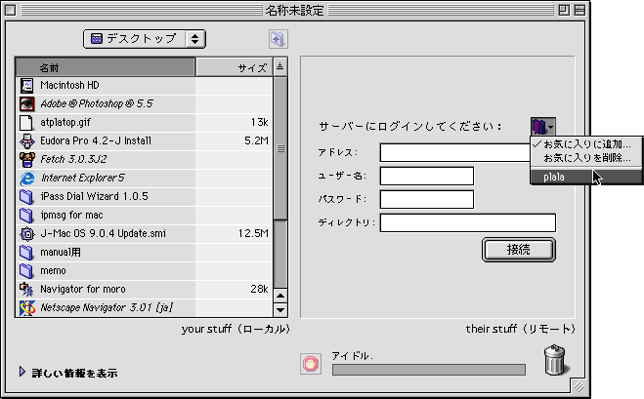The width and height of the screenshot is (644, 399).
Task: Select the memo folder name
Action: [x=53, y=270]
